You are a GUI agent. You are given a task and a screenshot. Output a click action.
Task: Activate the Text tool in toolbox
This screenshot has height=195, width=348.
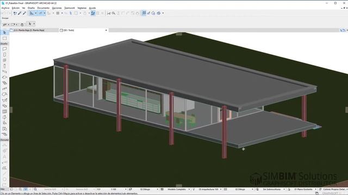coord(4,157)
